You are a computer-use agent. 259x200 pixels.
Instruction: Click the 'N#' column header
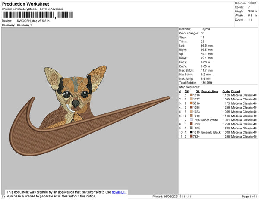(186, 91)
